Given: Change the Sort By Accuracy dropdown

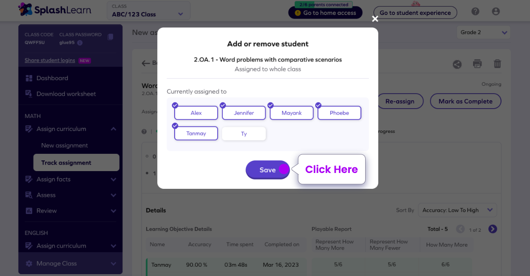Looking at the screenshot, I should tap(457, 210).
